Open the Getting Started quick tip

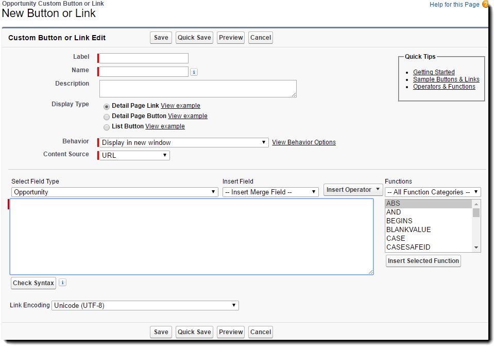click(x=434, y=72)
